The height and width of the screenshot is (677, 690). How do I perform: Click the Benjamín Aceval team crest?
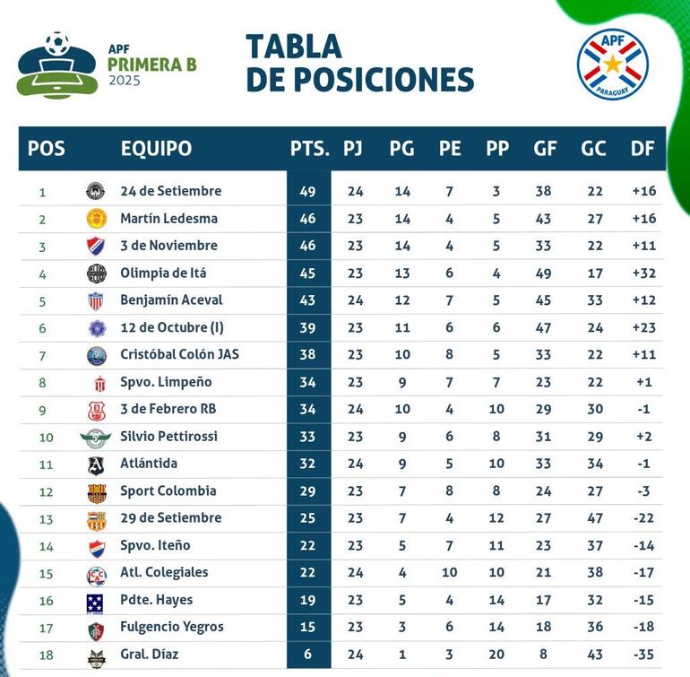pyautogui.click(x=96, y=300)
